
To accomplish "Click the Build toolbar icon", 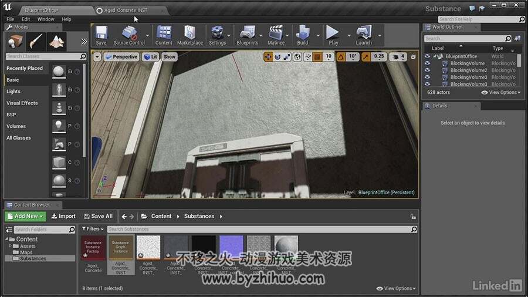I will coord(302,35).
